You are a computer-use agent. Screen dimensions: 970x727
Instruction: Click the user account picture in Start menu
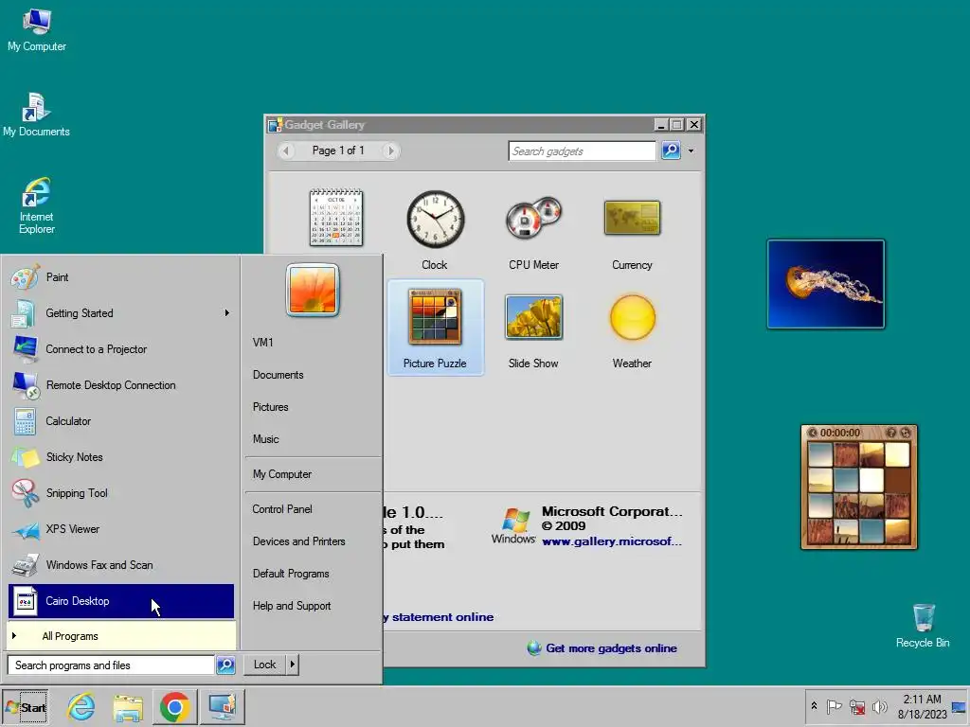click(x=313, y=290)
